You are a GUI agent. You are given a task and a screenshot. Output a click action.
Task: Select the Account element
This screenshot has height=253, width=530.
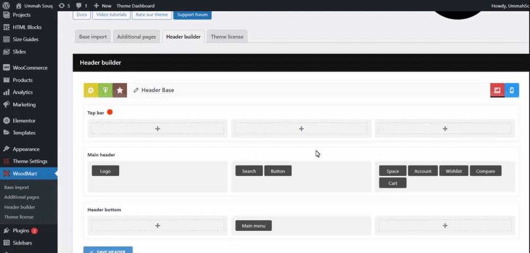[x=423, y=170]
